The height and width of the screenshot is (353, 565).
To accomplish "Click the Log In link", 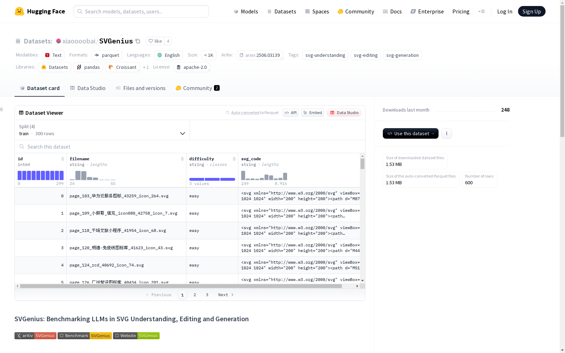I will click(505, 11).
